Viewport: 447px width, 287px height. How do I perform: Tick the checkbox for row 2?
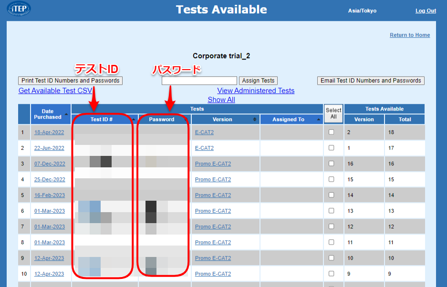pyautogui.click(x=331, y=148)
